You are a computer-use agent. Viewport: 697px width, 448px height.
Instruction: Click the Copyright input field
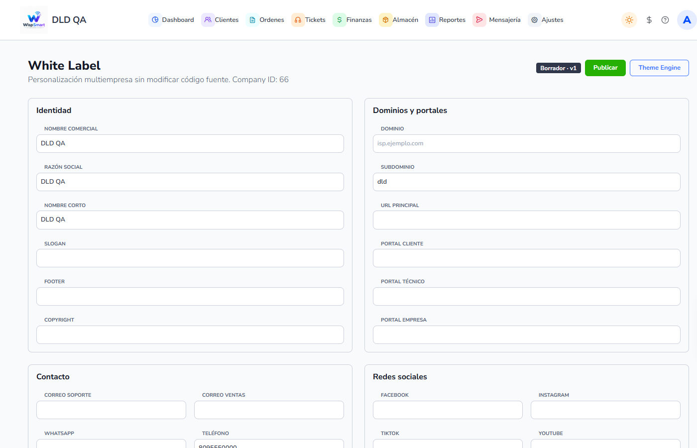pos(190,335)
